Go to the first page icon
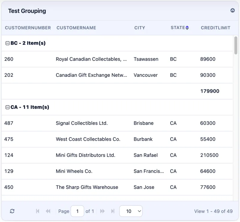The image size is (240, 222). point(37,211)
